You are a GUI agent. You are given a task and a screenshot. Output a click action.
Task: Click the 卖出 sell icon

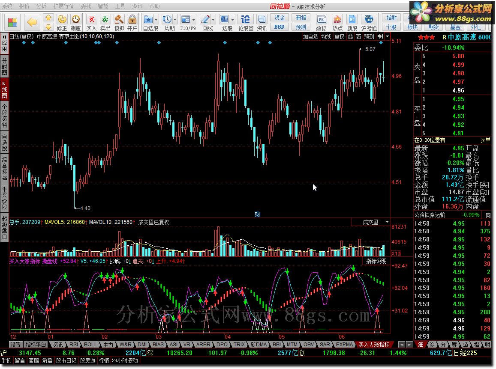pyautogui.click(x=105, y=22)
